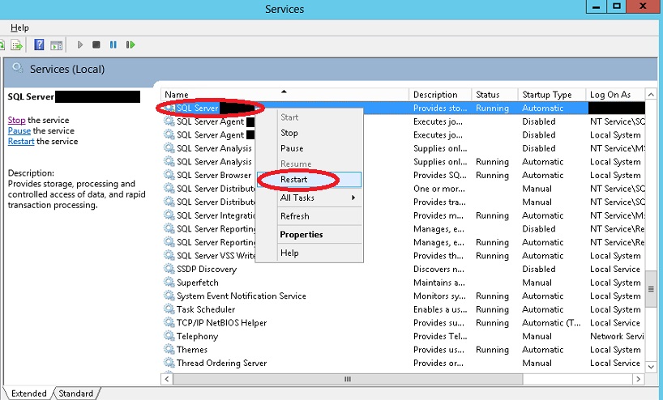
Task: Select the System Event Notification Service row
Action: coord(404,296)
